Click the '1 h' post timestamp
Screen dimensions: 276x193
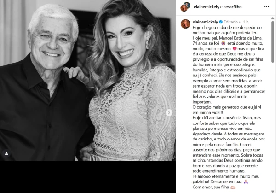click(246, 22)
